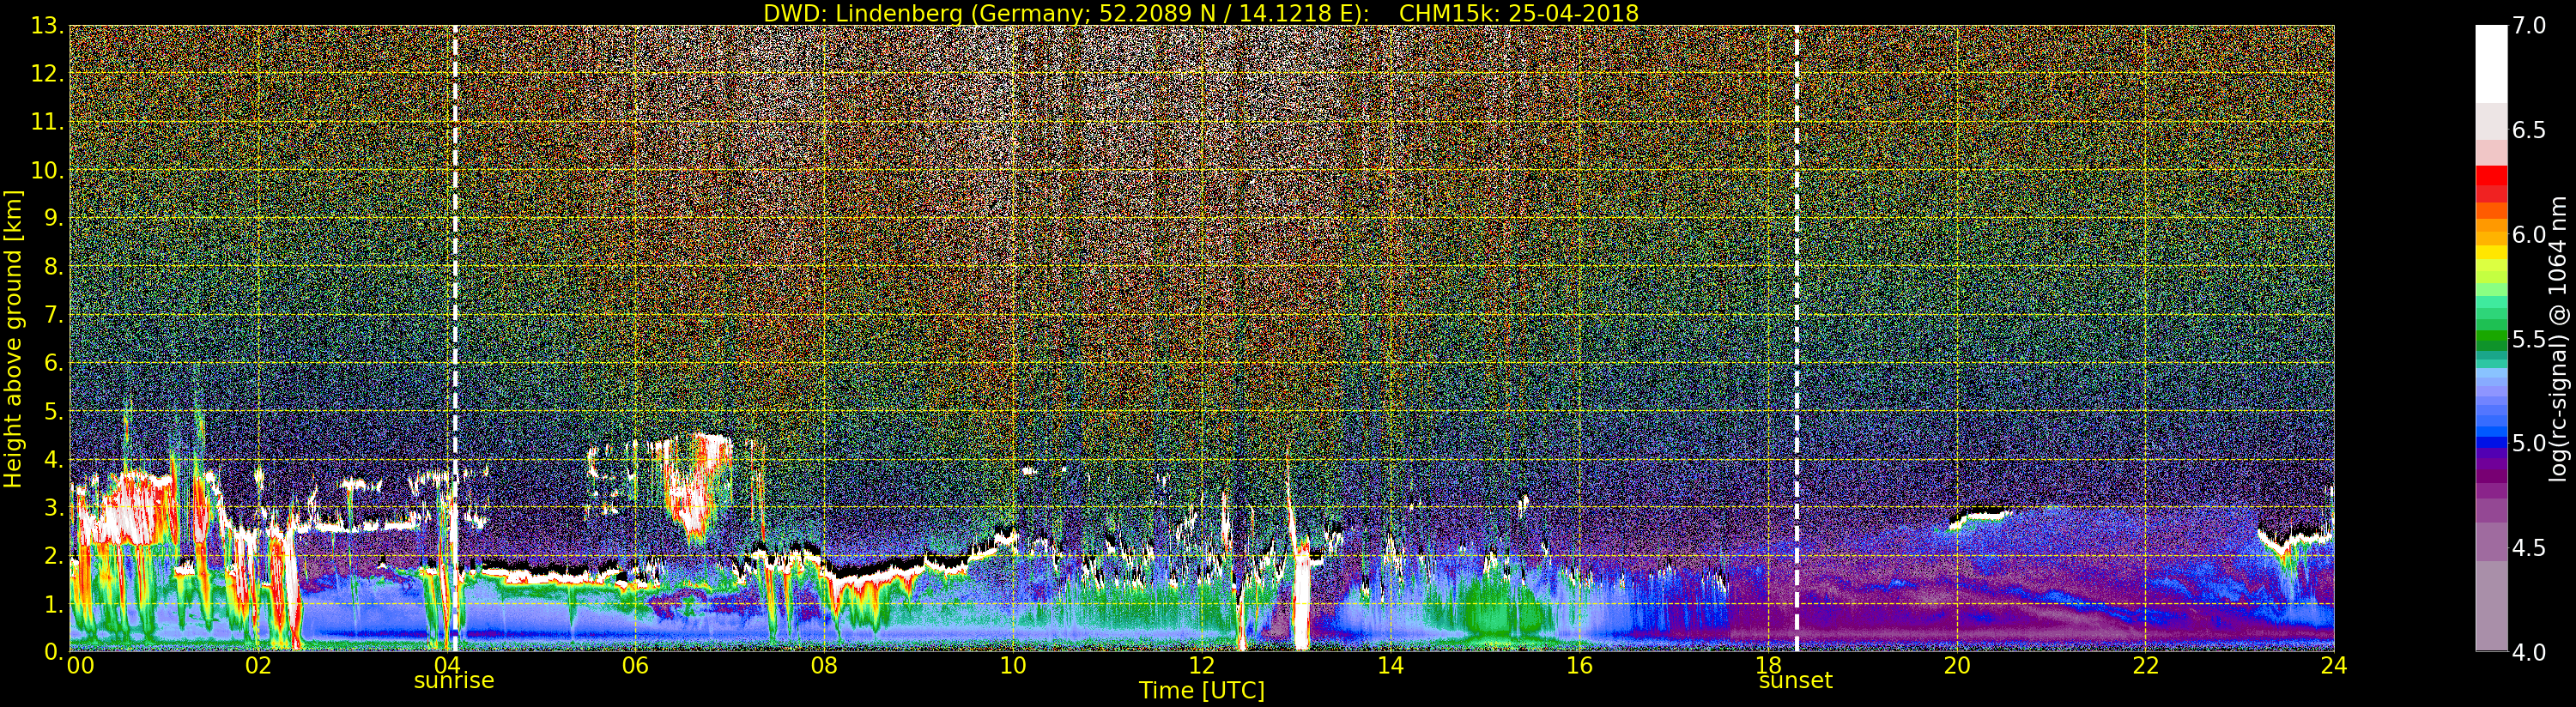Viewport: 2576px width, 707px height.
Task: Click height-axis tick label '3.'
Action: point(53,507)
